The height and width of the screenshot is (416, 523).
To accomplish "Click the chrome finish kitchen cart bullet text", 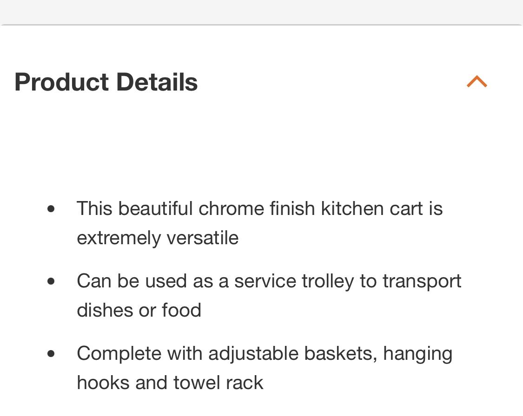I will coord(259,209).
